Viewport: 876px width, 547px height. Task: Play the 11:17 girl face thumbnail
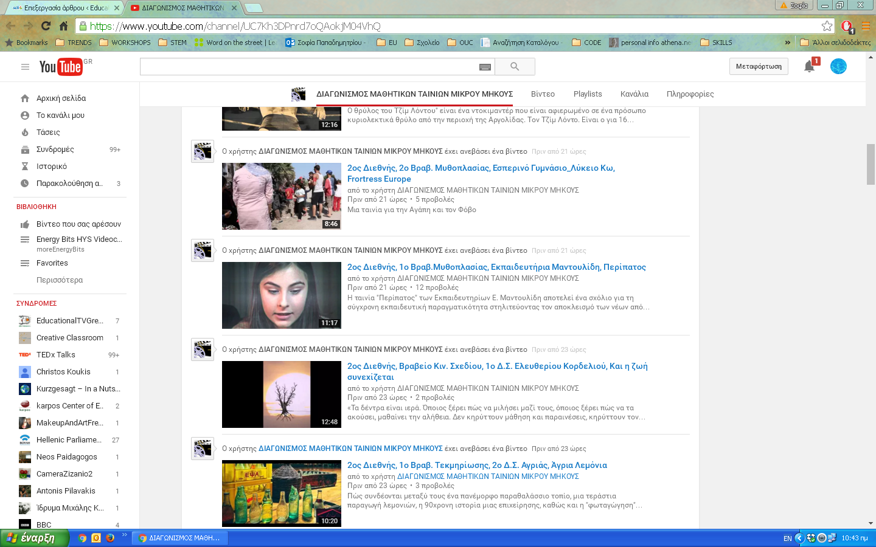[282, 295]
